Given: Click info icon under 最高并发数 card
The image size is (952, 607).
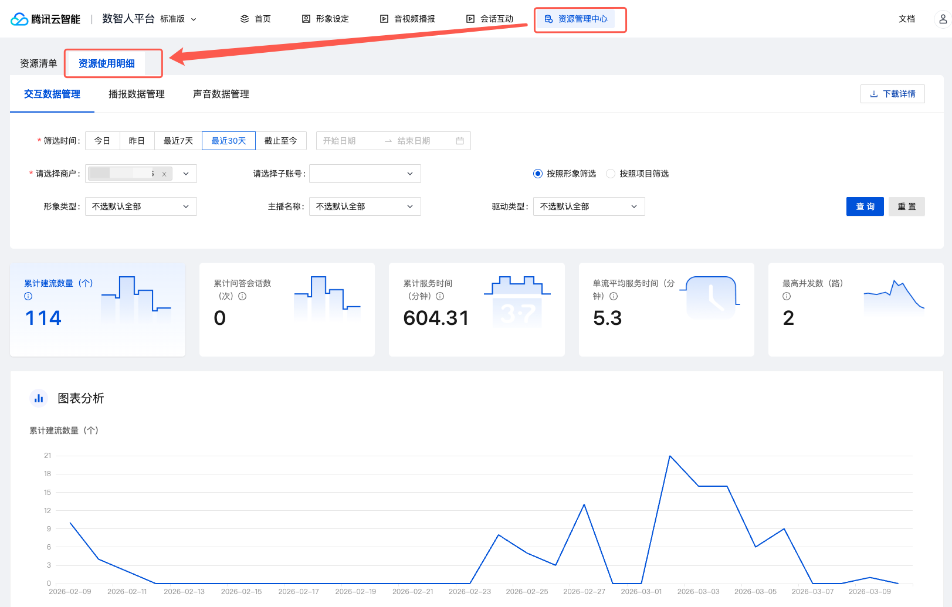Looking at the screenshot, I should tap(787, 296).
